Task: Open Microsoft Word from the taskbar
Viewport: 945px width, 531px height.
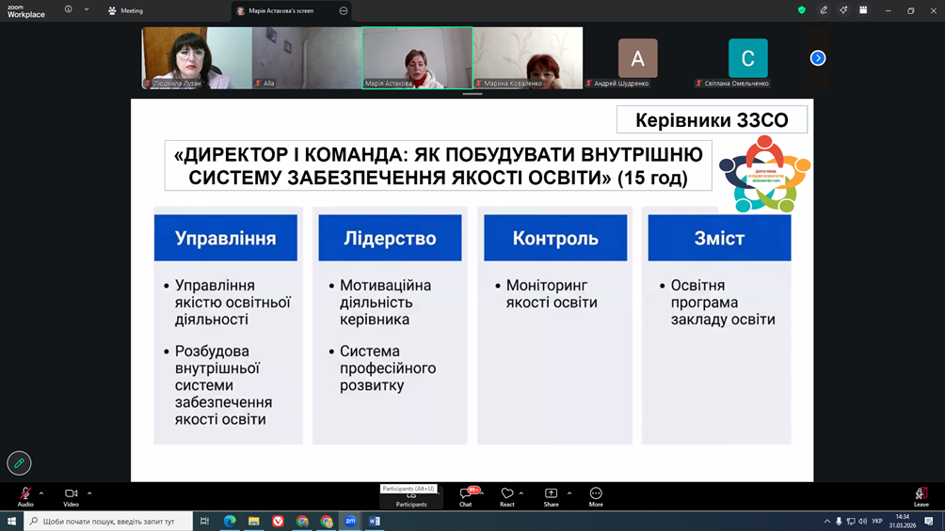Action: (375, 521)
